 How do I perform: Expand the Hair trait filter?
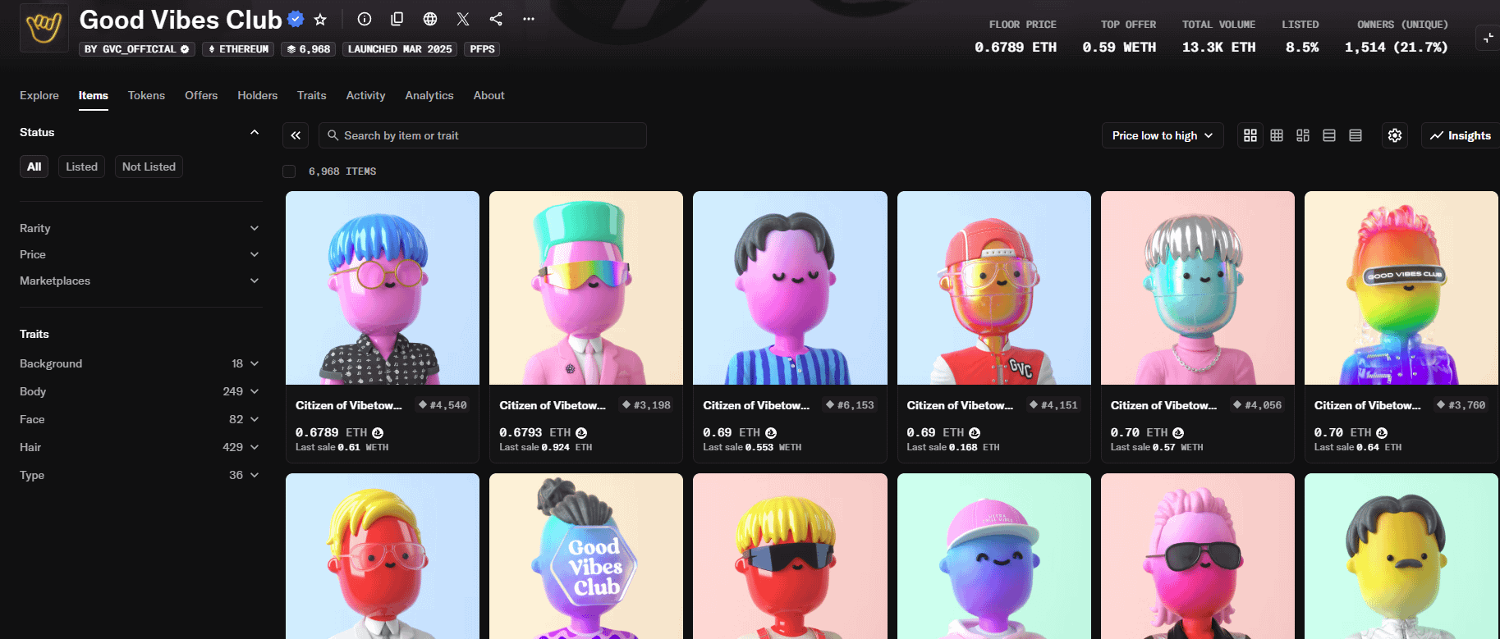click(140, 447)
